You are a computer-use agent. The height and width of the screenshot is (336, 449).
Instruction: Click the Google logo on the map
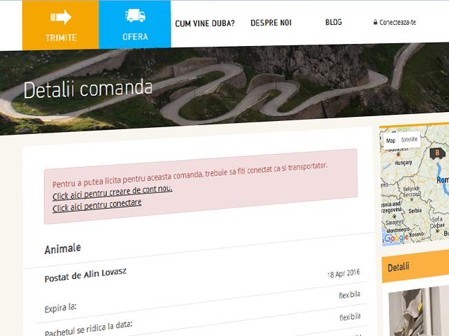395,238
